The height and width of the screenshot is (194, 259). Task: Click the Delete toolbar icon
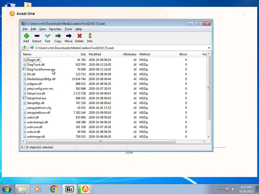pyautogui.click(x=79, y=36)
